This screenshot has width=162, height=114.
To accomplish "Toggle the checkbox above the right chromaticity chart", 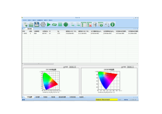I will click(122, 67).
